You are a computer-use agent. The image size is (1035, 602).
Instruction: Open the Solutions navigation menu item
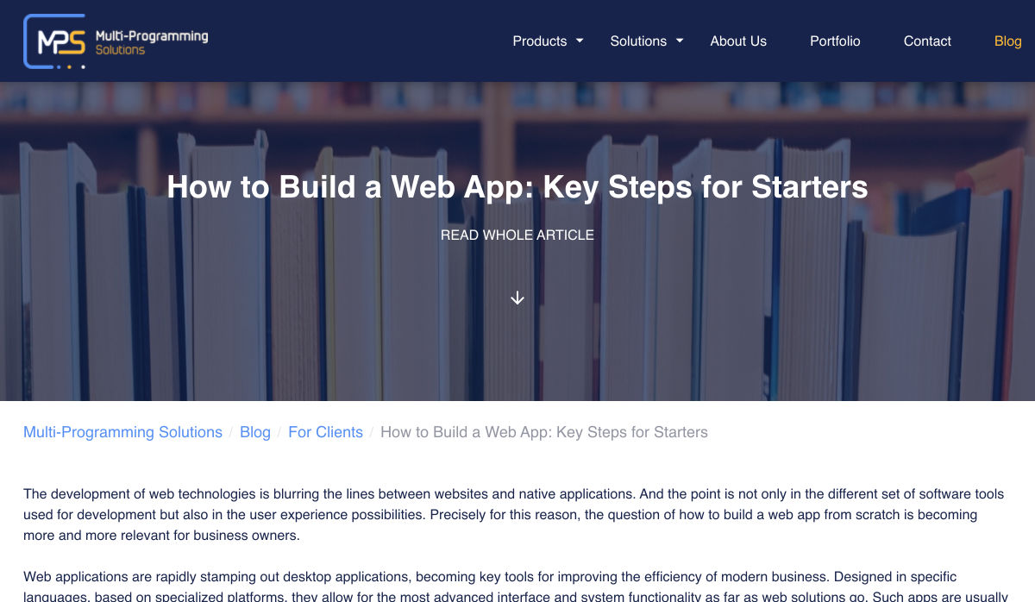(637, 41)
